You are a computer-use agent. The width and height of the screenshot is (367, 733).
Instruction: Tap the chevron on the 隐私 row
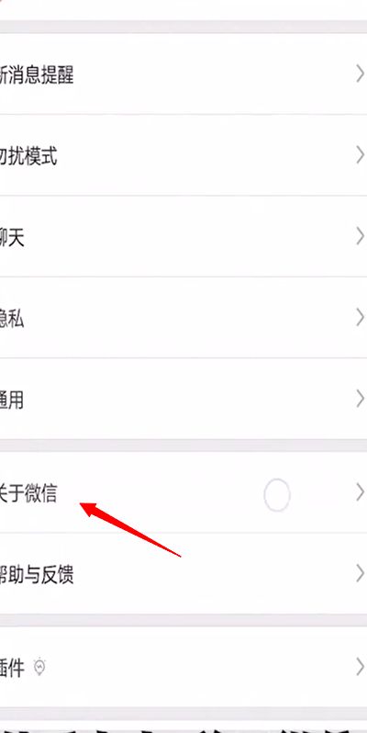(x=360, y=318)
